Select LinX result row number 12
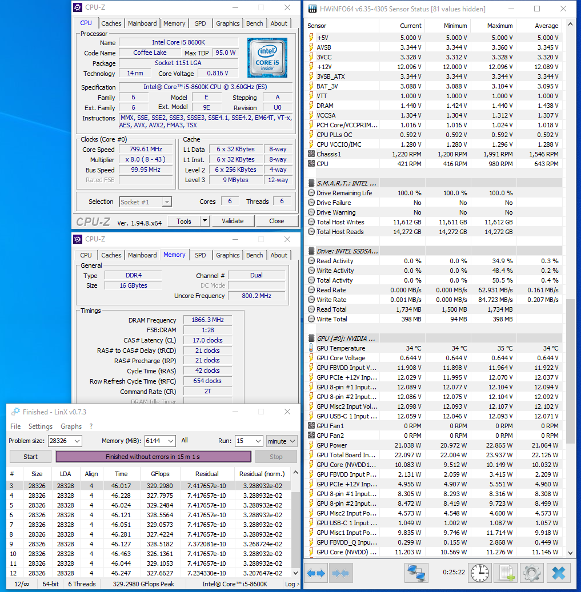This screenshot has height=592, width=581. coord(149,573)
